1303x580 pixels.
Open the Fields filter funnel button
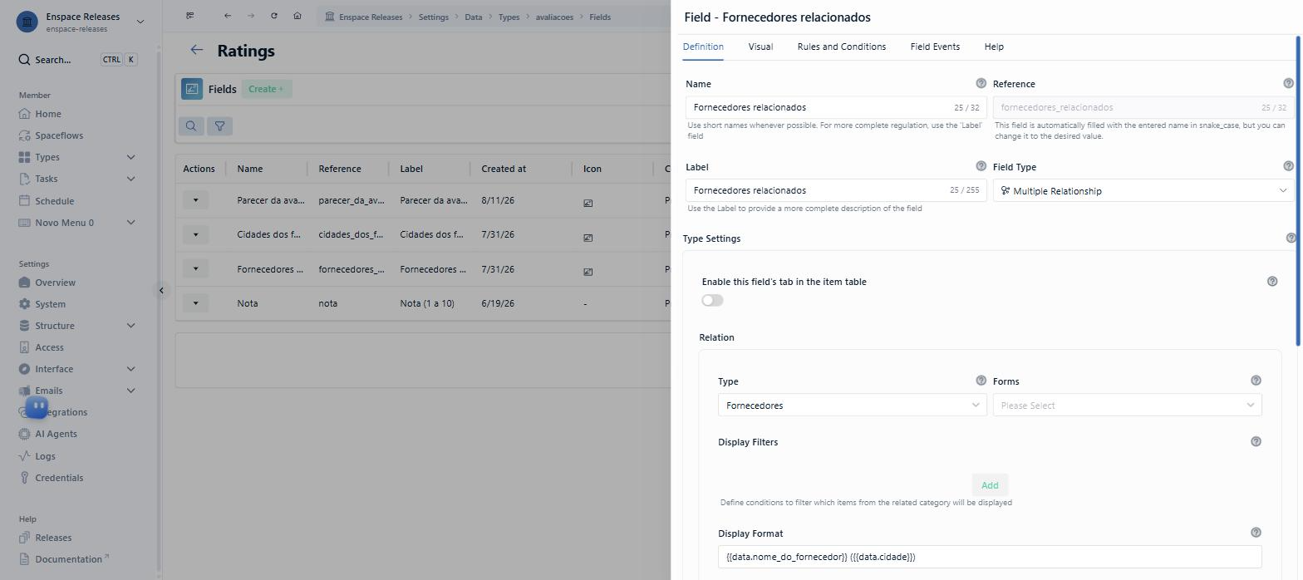pyautogui.click(x=219, y=126)
